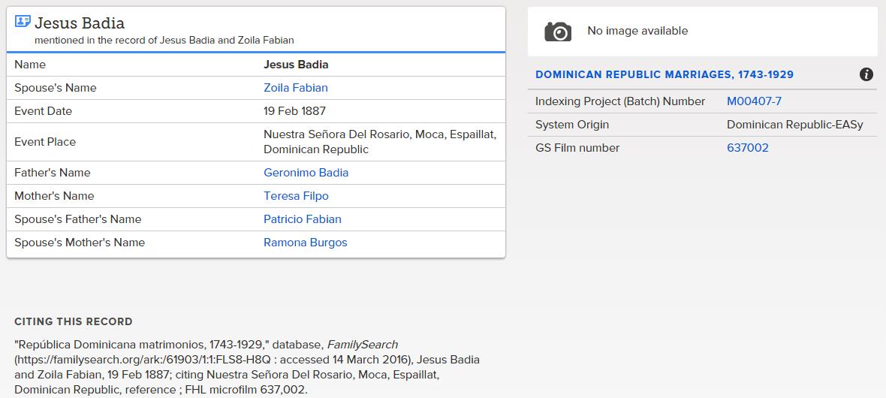Open batch number M00407-7
886x398 pixels.
pos(755,101)
